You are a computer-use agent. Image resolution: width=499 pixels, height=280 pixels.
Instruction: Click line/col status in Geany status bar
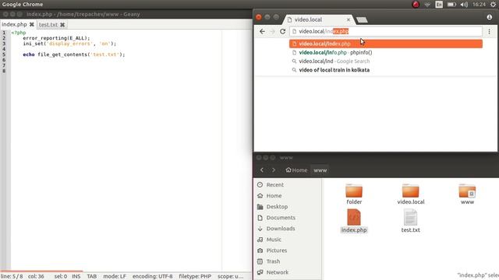click(x=23, y=276)
